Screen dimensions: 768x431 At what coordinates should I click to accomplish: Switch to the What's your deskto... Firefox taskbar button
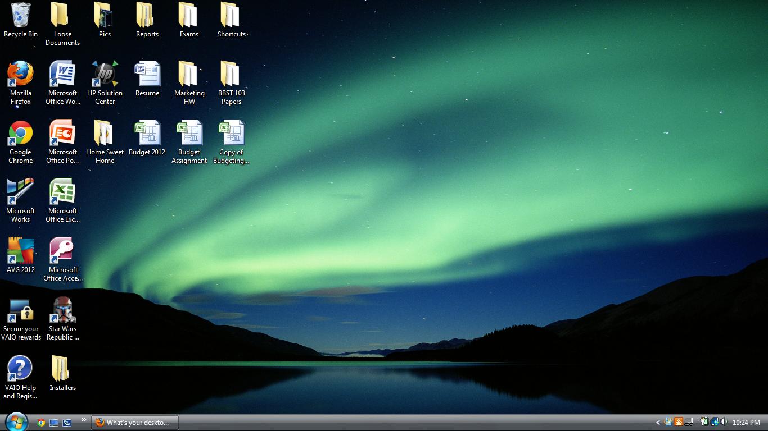135,423
